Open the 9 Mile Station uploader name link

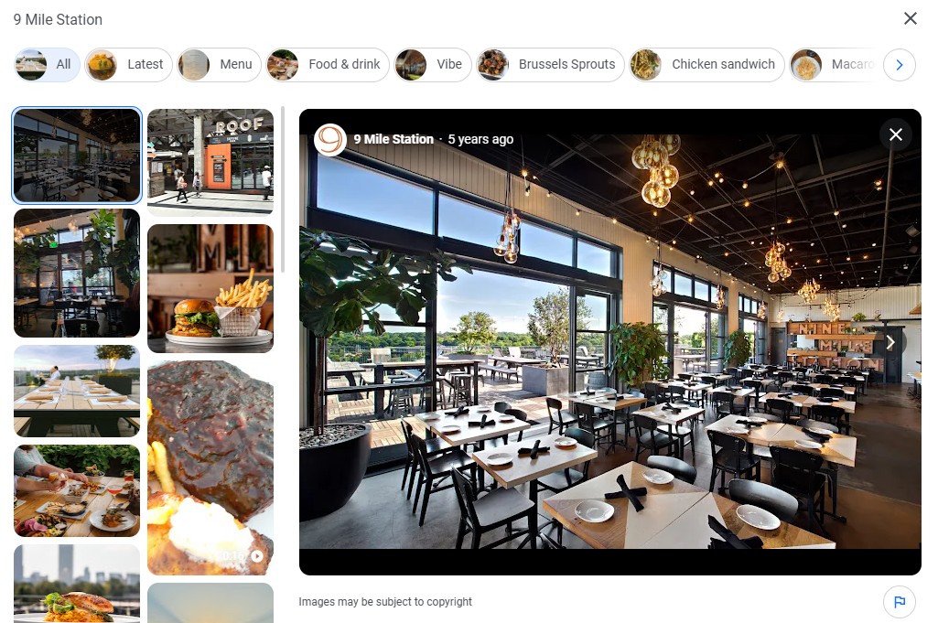pyautogui.click(x=393, y=139)
